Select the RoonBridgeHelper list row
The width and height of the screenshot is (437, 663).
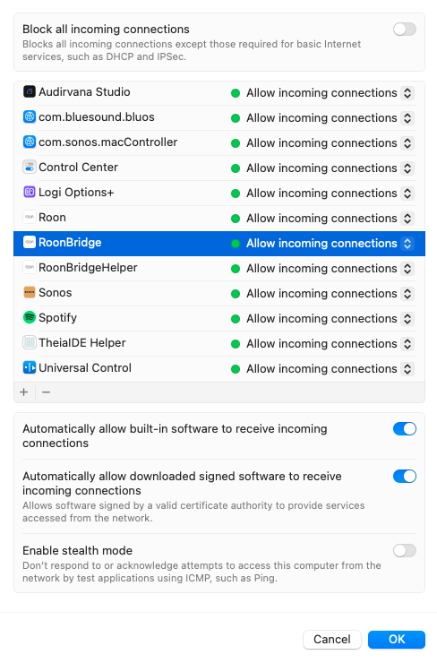click(219, 268)
